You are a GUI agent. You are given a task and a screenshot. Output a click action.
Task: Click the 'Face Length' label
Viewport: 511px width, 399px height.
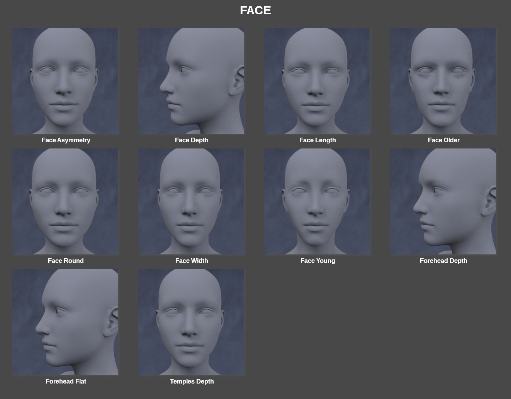pyautogui.click(x=317, y=140)
